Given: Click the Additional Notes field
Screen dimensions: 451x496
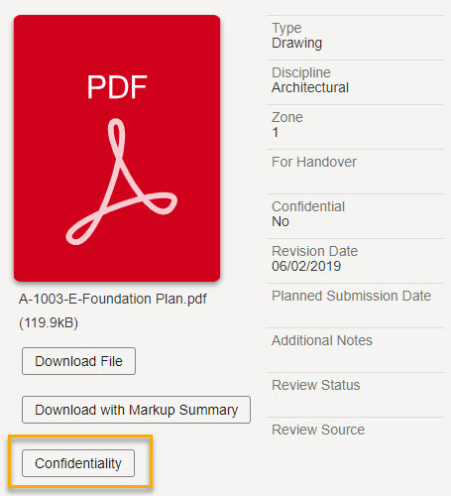Looking at the screenshot, I should click(355, 350).
